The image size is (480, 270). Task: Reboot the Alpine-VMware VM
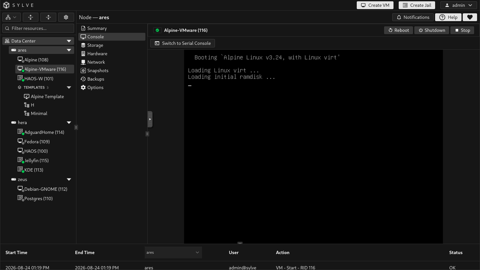tap(399, 30)
